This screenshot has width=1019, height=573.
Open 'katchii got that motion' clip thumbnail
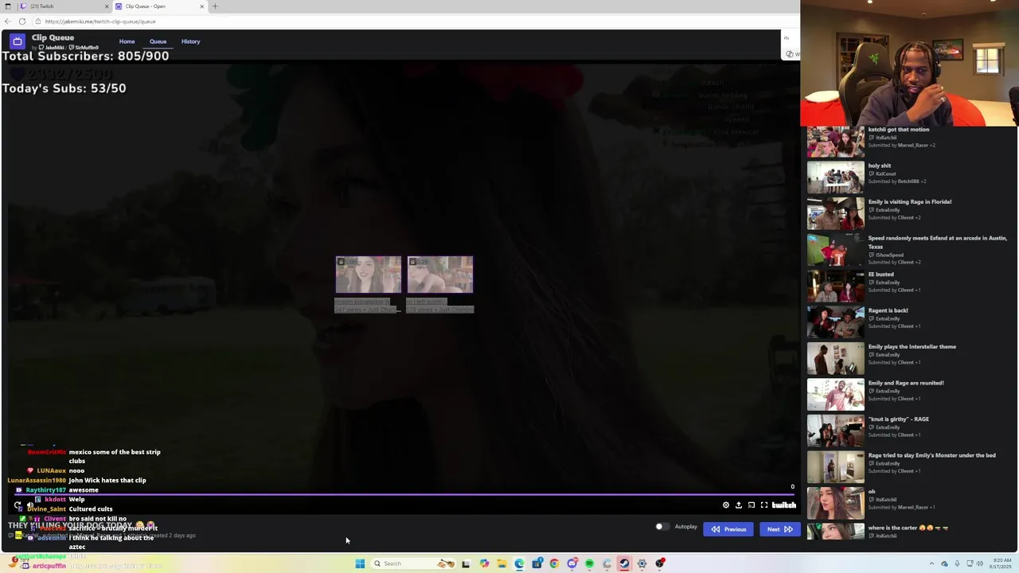coord(835,141)
